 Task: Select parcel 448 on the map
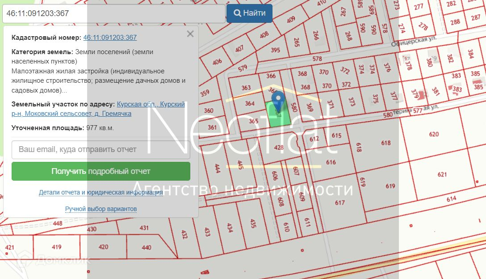click(57, 223)
